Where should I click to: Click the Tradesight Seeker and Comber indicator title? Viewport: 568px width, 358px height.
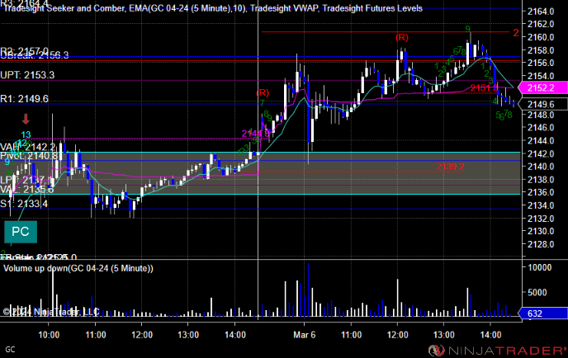(64, 8)
